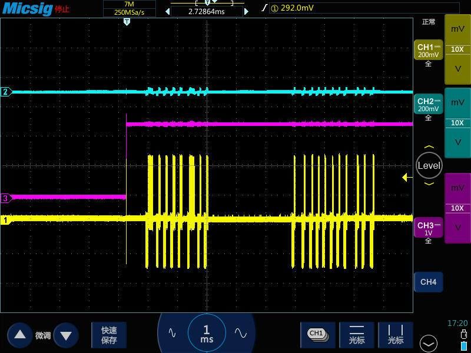Open the vertical cursor tool
471x353 pixels.
[396, 335]
